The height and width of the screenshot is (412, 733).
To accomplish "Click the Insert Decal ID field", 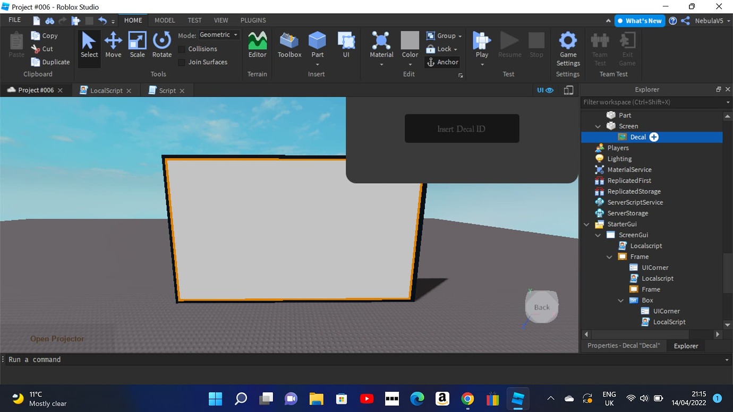I will click(x=462, y=128).
